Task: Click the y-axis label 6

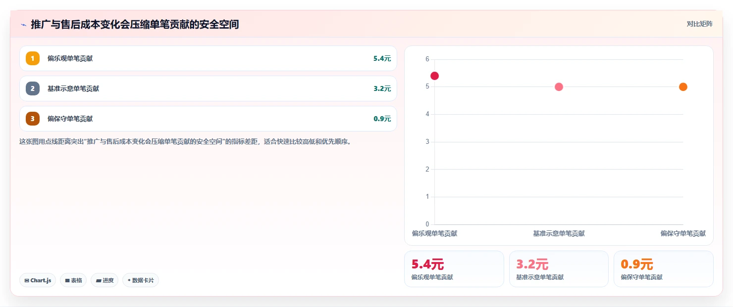Action: [427, 59]
